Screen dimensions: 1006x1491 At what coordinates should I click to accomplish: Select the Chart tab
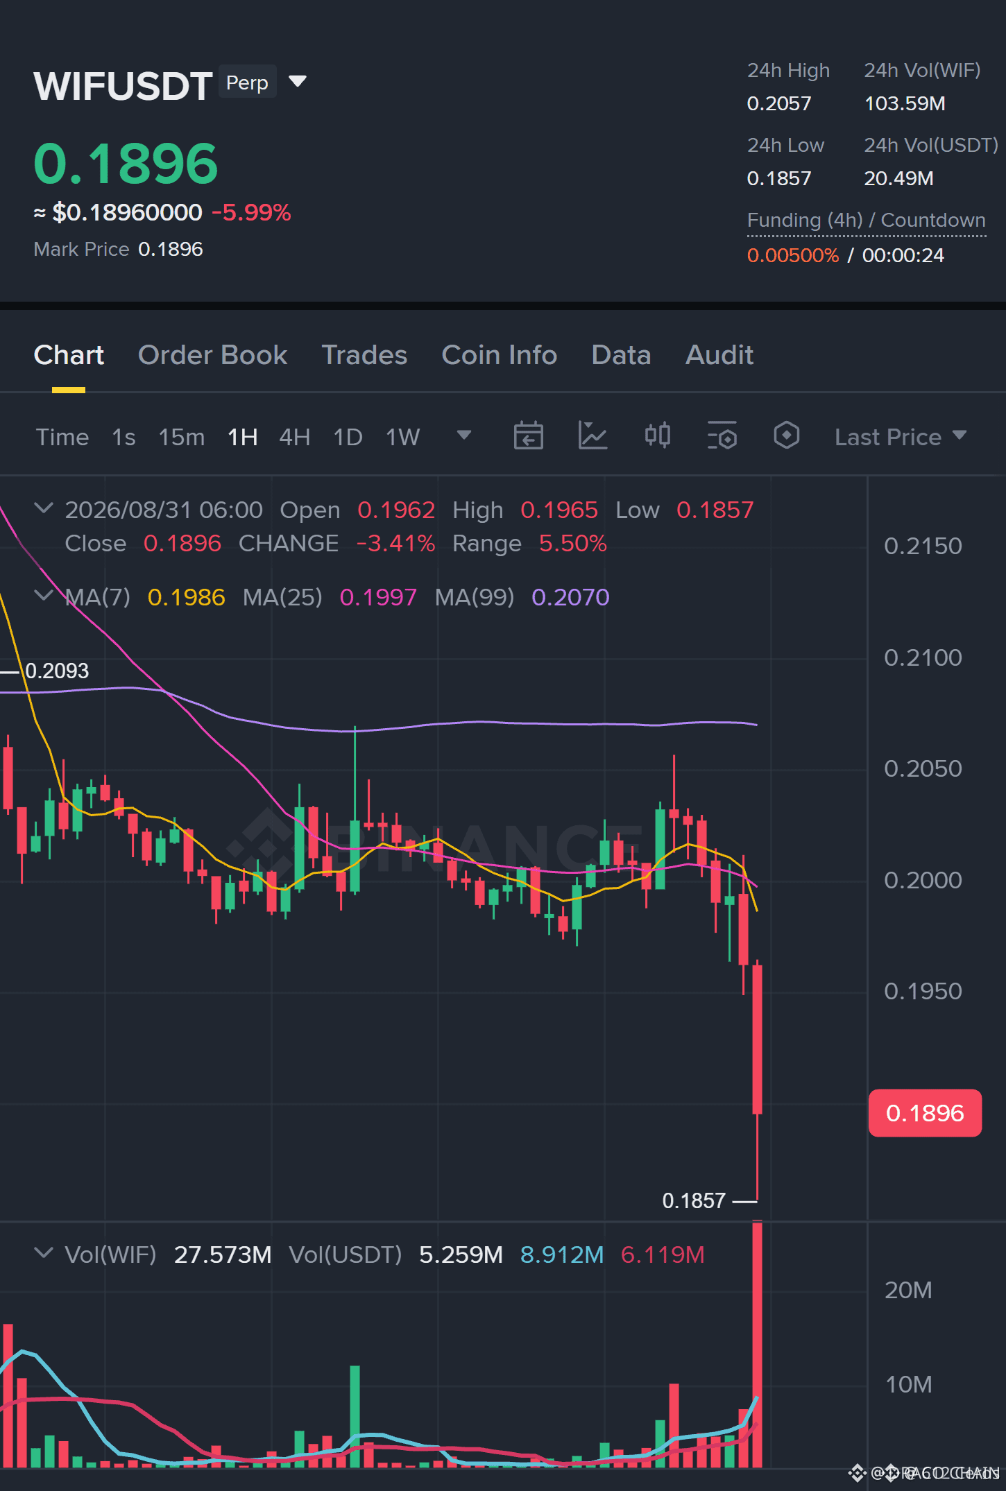pyautogui.click(x=69, y=355)
